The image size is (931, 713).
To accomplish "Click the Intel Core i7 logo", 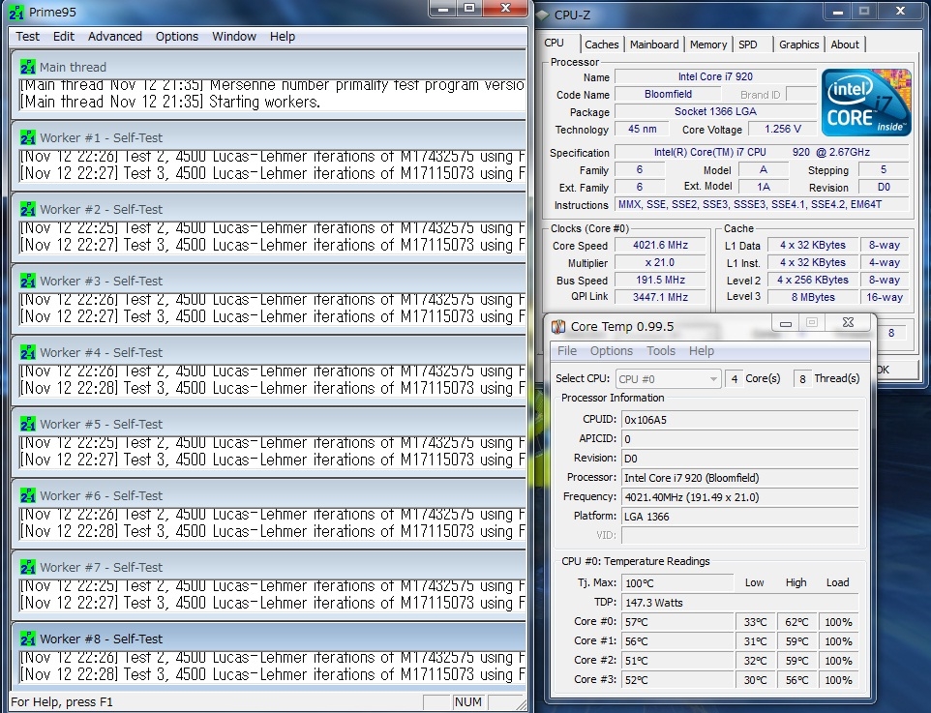I will 865,102.
